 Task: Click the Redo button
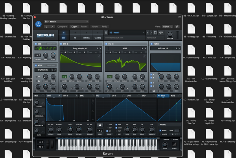click(x=105, y=27)
